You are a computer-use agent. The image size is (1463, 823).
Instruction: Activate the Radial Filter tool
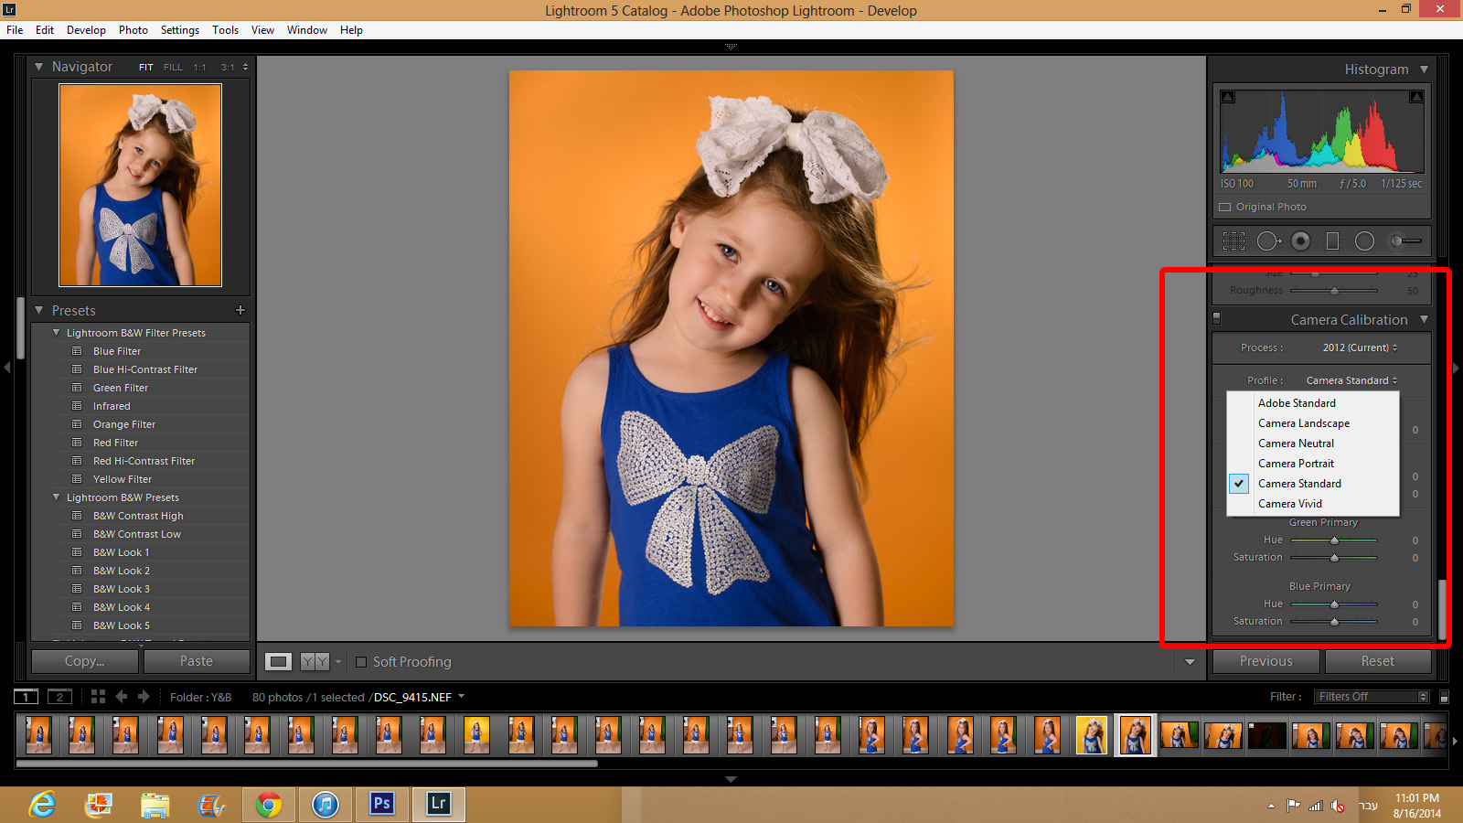1364,241
